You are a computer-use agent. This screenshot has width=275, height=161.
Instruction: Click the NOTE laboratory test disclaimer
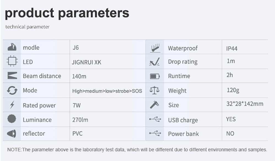(x=137, y=150)
